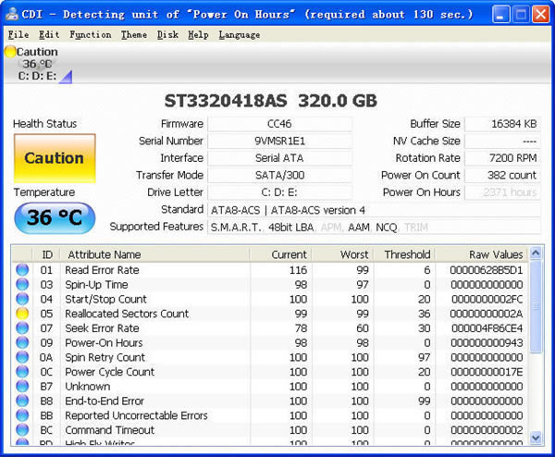Click the Attribute Name column header
555x457 pixels.
click(105, 254)
